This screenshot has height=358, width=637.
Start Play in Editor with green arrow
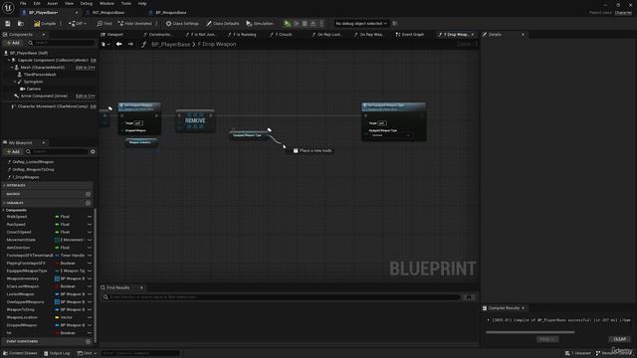tap(288, 24)
